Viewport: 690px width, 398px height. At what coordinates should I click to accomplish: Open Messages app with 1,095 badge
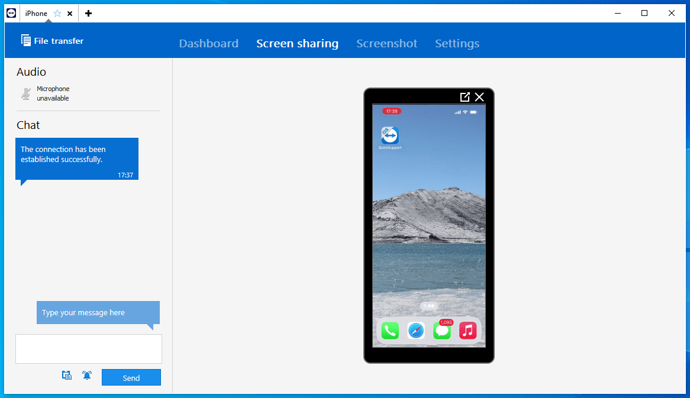click(442, 331)
